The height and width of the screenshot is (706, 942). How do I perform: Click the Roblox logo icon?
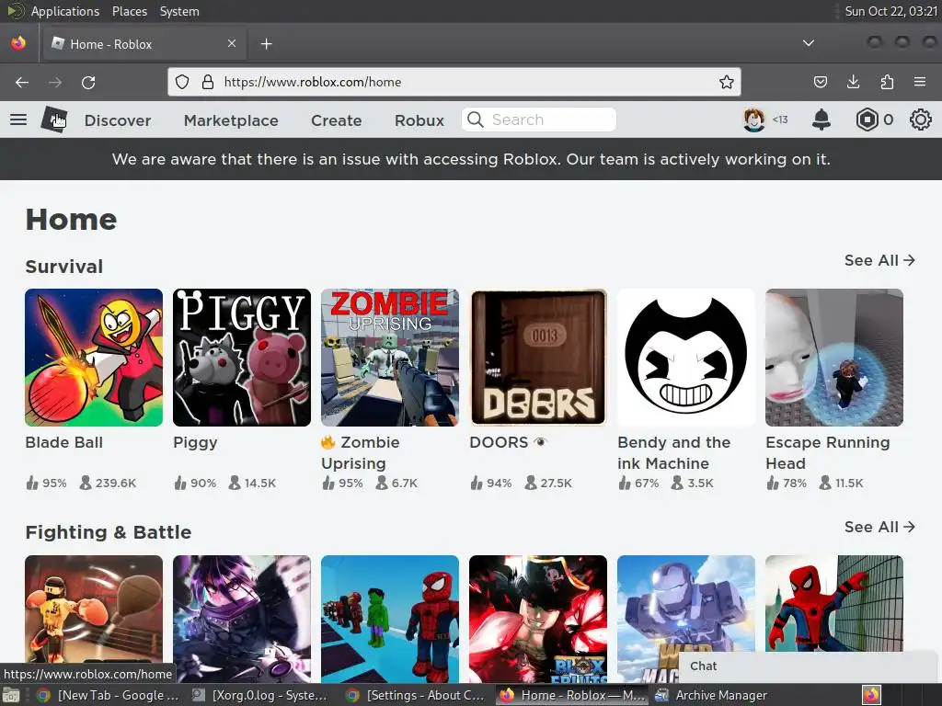point(54,120)
